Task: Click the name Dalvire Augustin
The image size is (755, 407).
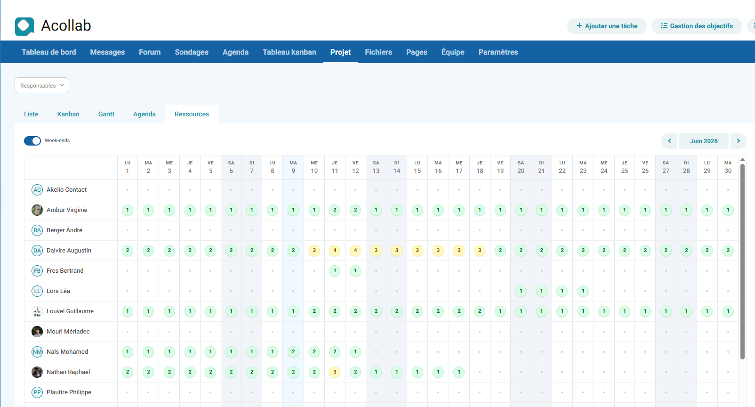Action: tap(69, 251)
